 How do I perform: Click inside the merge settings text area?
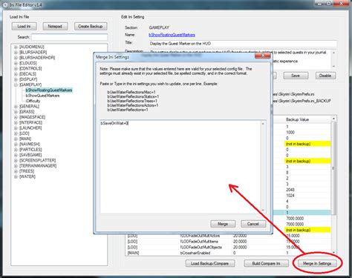[x=180, y=167]
